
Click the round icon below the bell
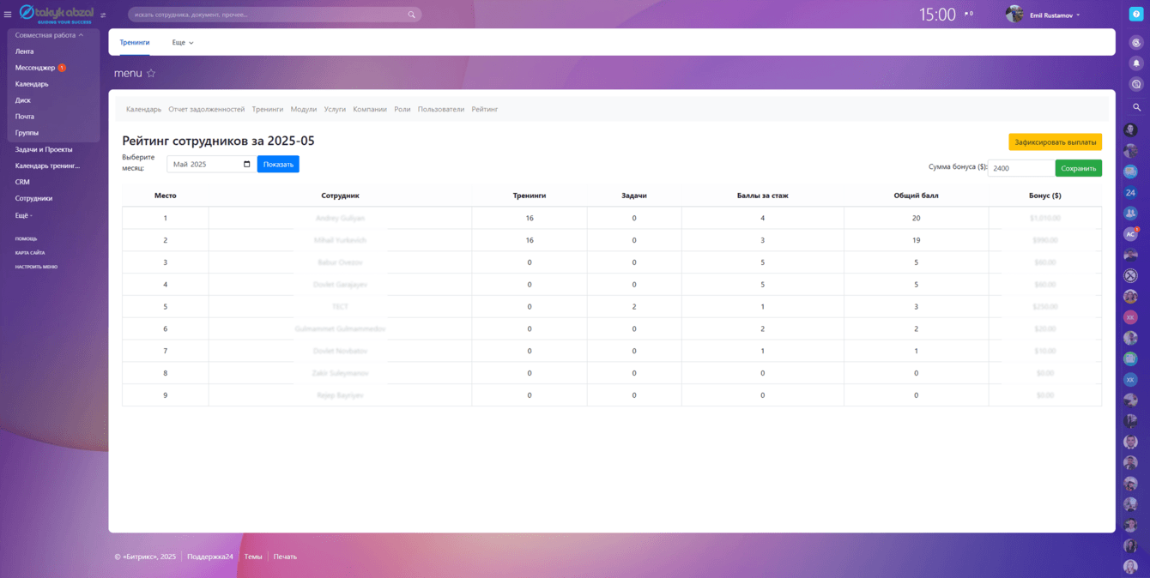[1136, 84]
